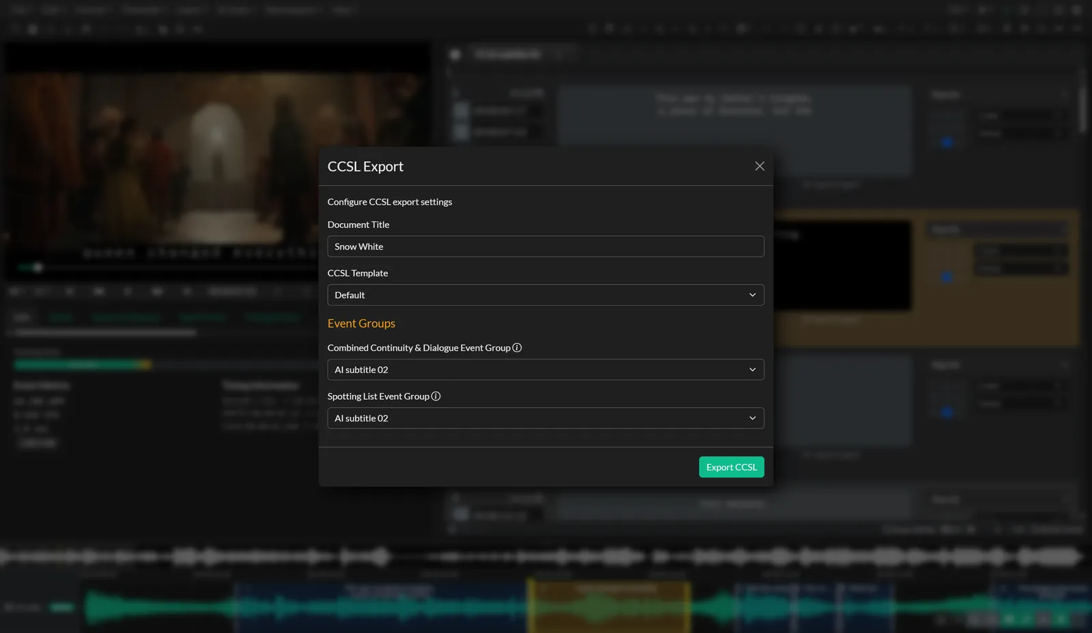
Task: Open Spotting List Event Group dropdown
Action: (x=545, y=418)
